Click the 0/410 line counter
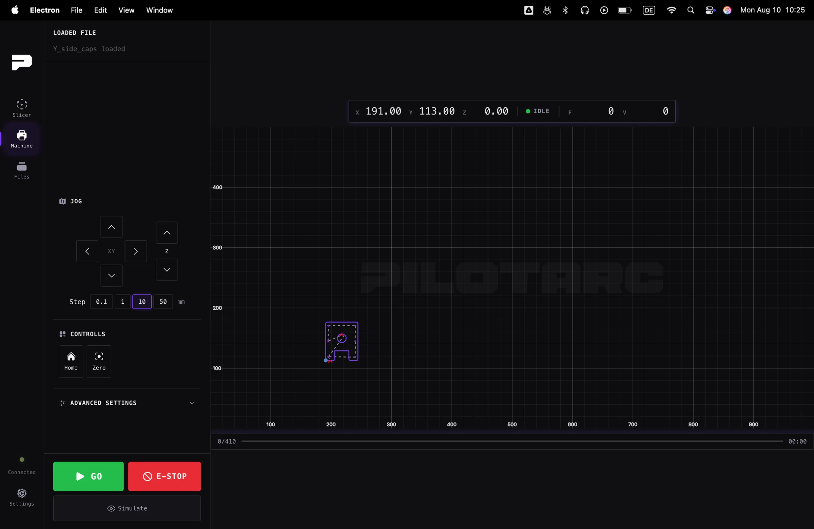Viewport: 814px width, 529px height. 227,442
